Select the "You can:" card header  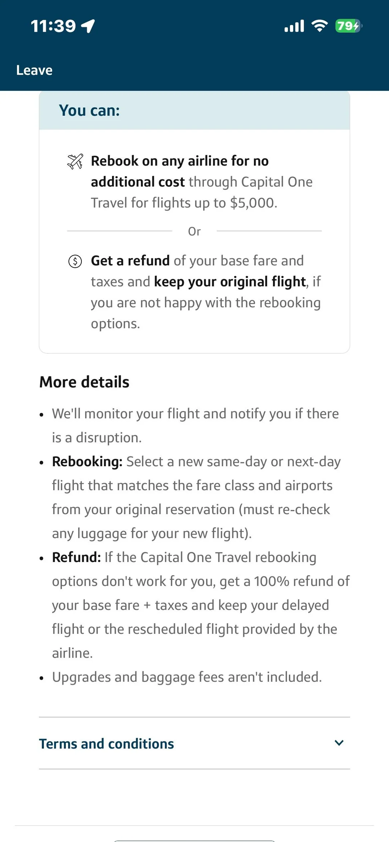(194, 110)
